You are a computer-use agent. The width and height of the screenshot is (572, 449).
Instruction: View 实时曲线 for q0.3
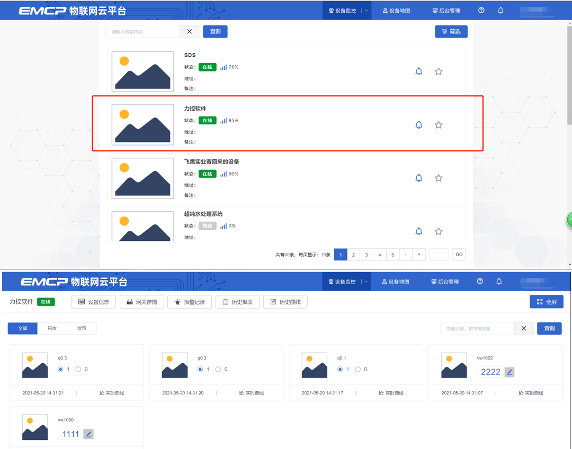coord(112,393)
